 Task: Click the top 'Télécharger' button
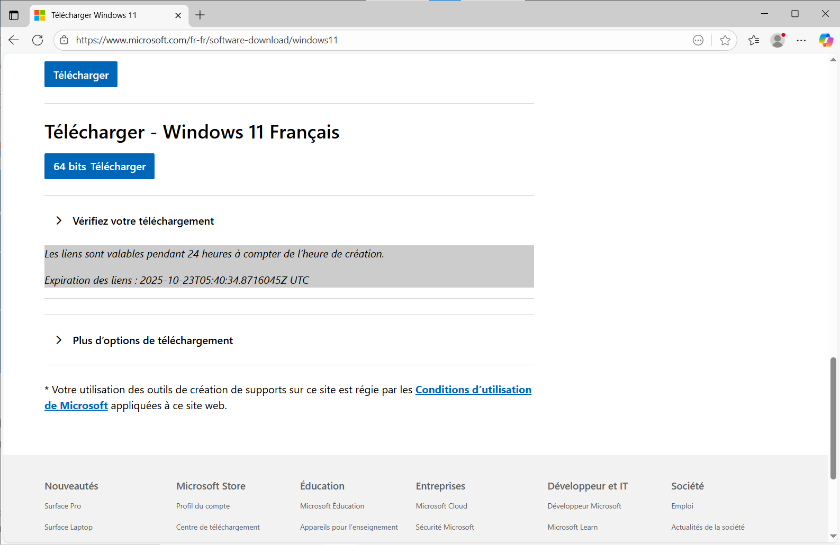pyautogui.click(x=81, y=75)
